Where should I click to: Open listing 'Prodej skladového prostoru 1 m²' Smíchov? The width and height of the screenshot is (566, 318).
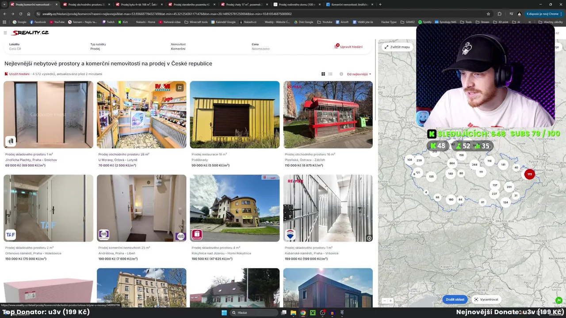pyautogui.click(x=29, y=155)
